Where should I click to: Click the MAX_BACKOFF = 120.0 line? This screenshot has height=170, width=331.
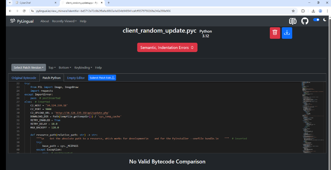(44, 128)
